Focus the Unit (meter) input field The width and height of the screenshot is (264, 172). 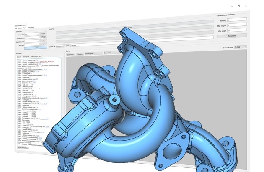(32, 34)
